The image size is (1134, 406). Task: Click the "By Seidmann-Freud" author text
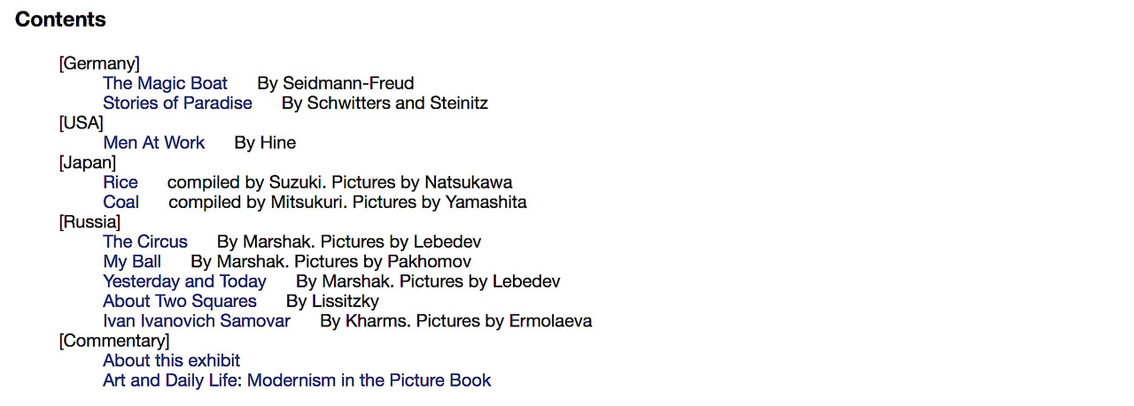pyautogui.click(x=336, y=84)
